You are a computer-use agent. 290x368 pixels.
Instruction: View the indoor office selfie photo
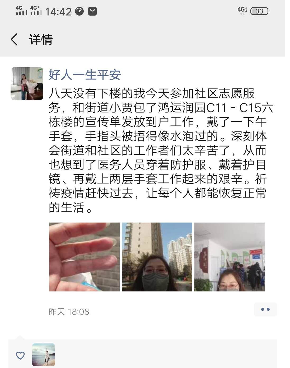230,257
